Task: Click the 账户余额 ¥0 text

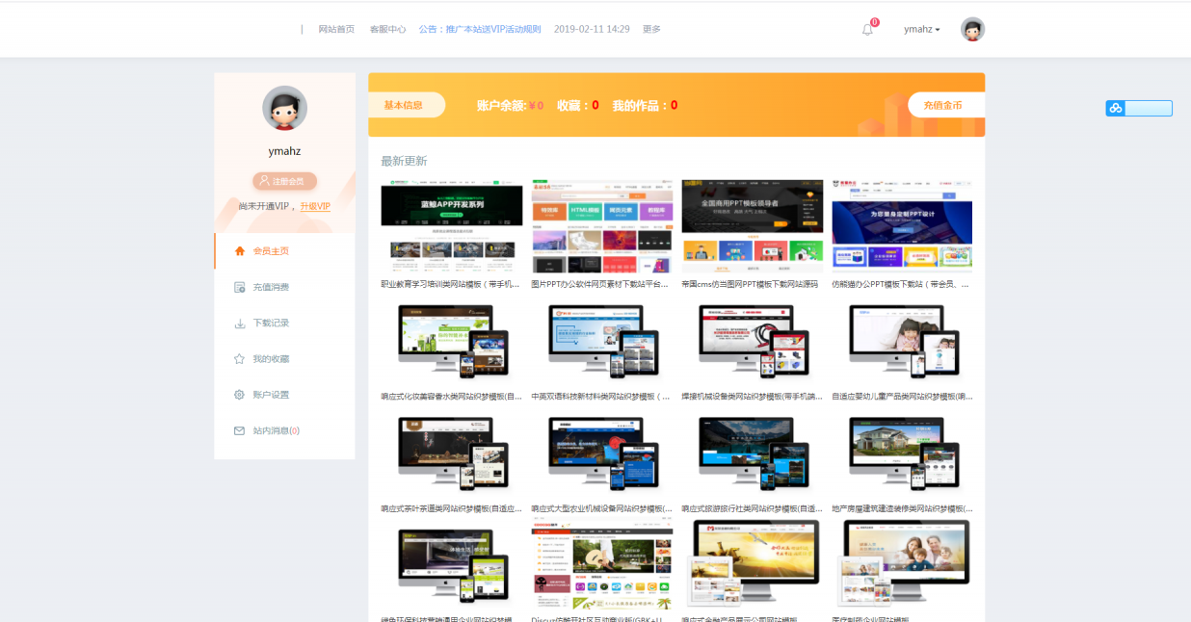Action: click(x=510, y=105)
